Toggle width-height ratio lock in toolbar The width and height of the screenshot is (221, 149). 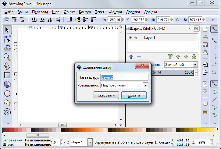tap(177, 20)
